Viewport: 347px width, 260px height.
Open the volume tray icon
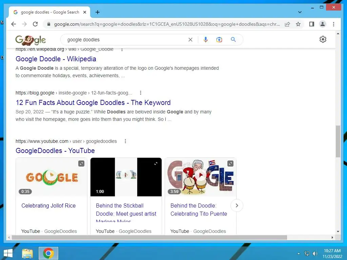315,254
